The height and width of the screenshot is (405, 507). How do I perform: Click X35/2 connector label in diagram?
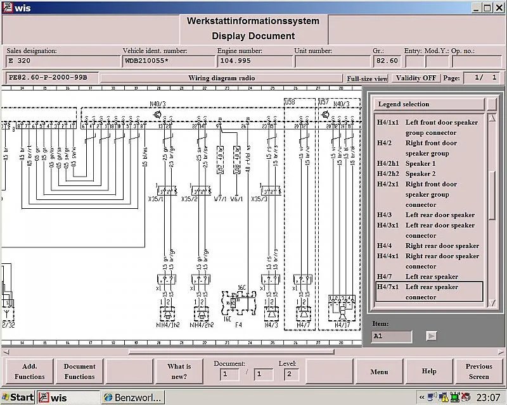point(189,199)
